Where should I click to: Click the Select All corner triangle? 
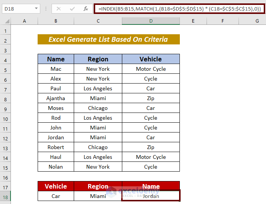tap(6, 21)
